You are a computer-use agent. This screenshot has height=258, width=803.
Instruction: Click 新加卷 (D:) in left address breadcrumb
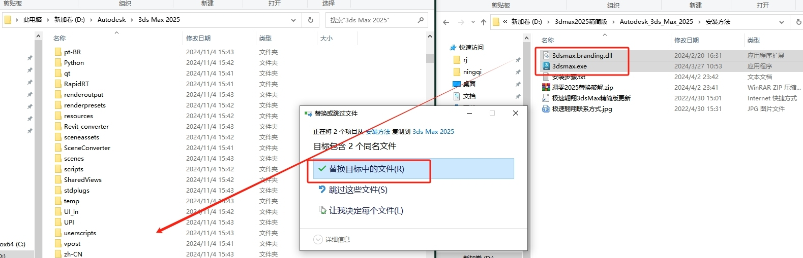click(x=69, y=20)
